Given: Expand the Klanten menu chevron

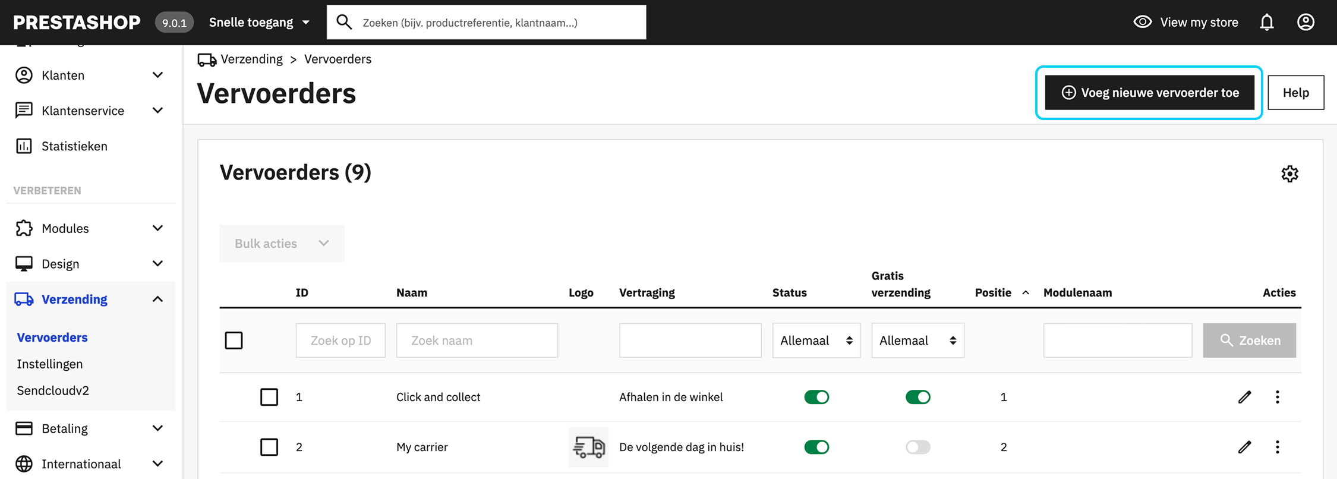Looking at the screenshot, I should coord(157,75).
